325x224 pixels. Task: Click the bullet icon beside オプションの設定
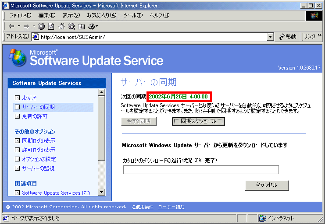pyautogui.click(x=18, y=159)
